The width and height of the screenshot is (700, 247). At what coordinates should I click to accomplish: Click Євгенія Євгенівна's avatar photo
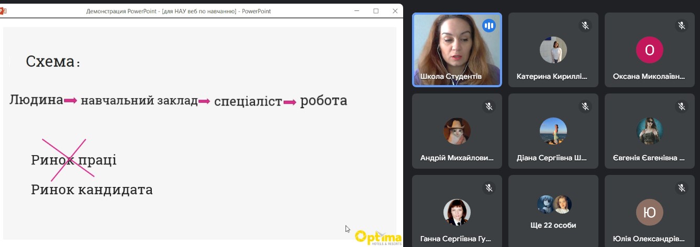coord(649,131)
